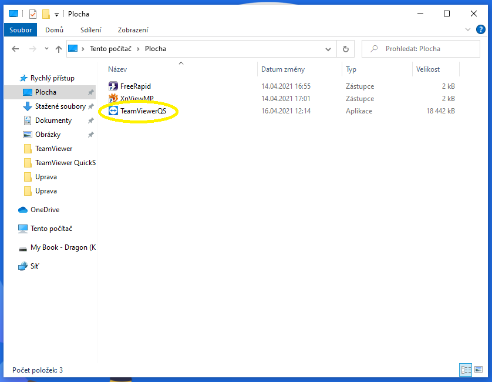Select Síť in the navigation pane
This screenshot has height=382, width=492.
pyautogui.click(x=35, y=266)
